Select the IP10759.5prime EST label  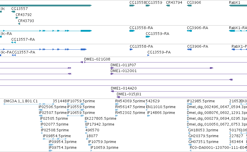[81, 101]
